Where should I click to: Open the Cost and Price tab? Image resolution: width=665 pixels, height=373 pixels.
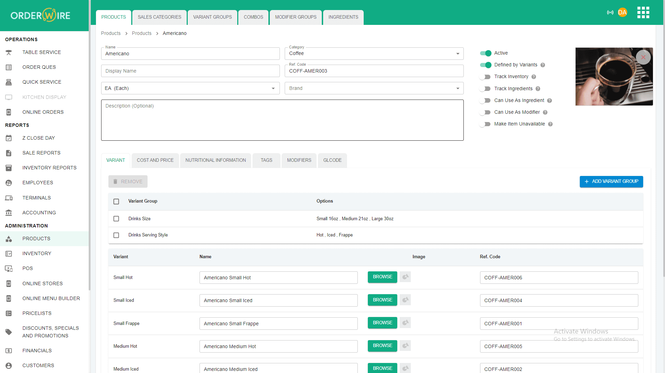tap(155, 160)
